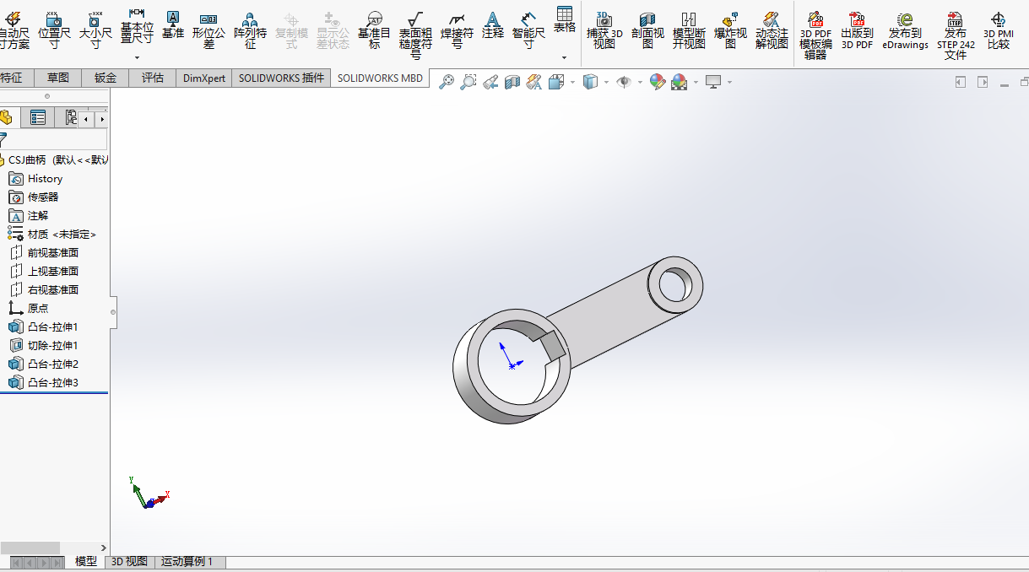Click the 基本位置尺寸 tool

click(137, 25)
